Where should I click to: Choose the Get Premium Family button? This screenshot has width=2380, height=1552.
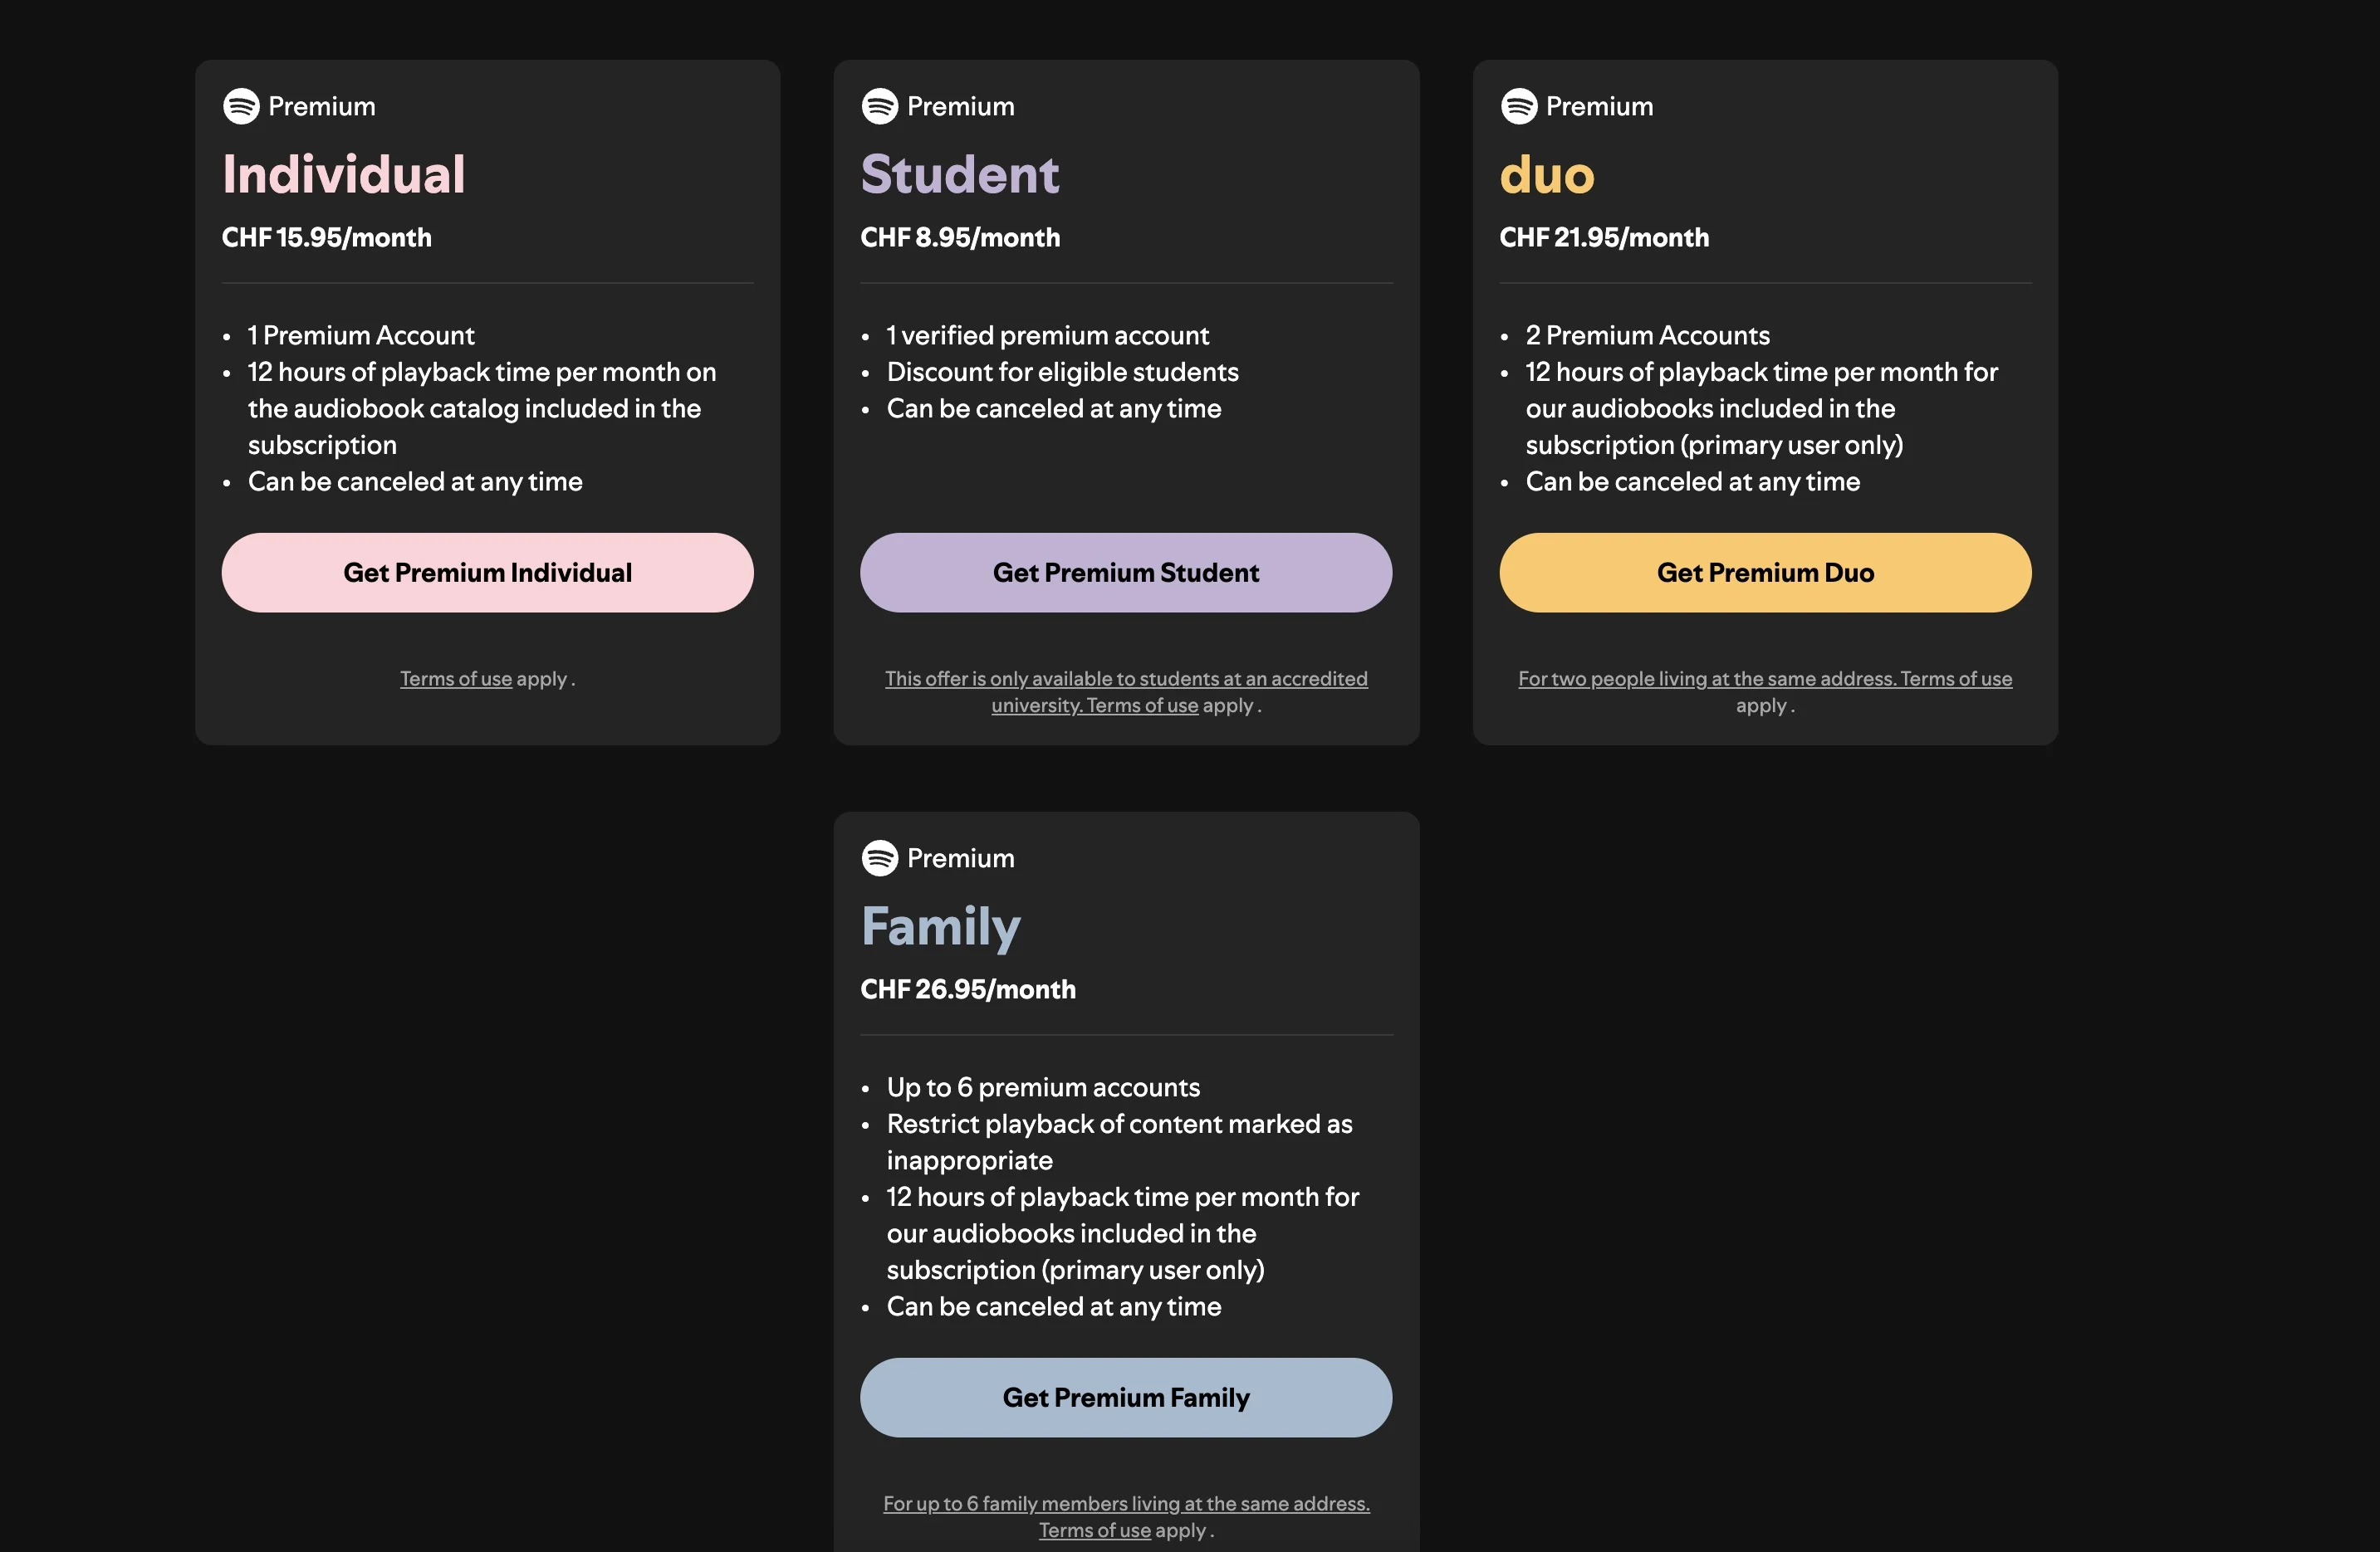[1125, 1397]
